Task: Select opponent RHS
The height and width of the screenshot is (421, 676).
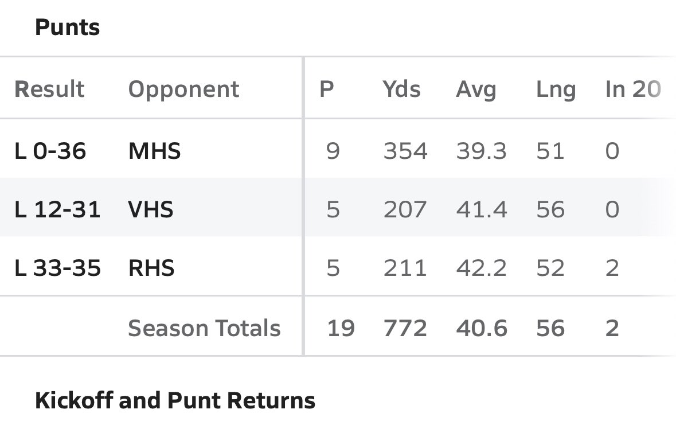Action: (x=151, y=268)
